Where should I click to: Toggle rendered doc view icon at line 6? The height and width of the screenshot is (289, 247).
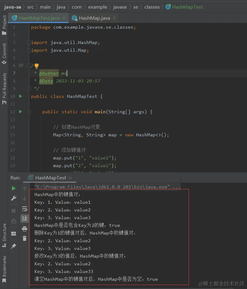pos(21,66)
